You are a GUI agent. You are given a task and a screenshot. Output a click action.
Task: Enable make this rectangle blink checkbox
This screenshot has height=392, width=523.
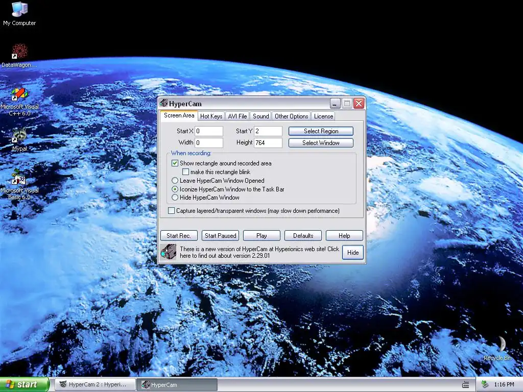(186, 172)
